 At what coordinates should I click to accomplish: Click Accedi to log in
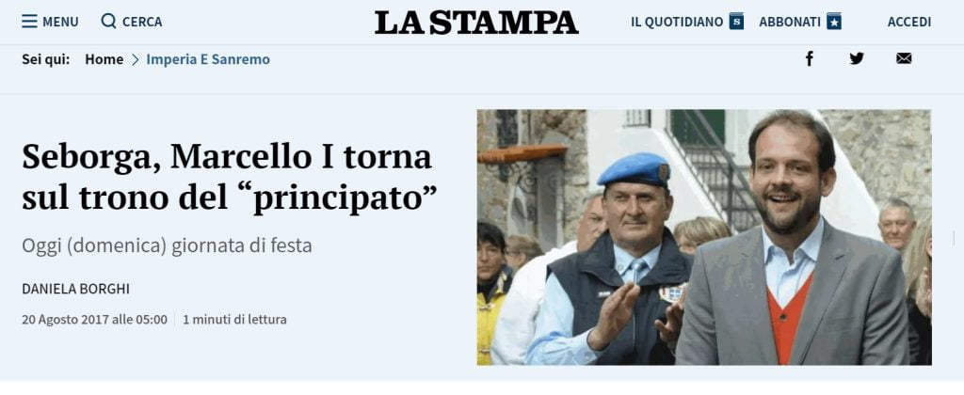[x=909, y=23]
